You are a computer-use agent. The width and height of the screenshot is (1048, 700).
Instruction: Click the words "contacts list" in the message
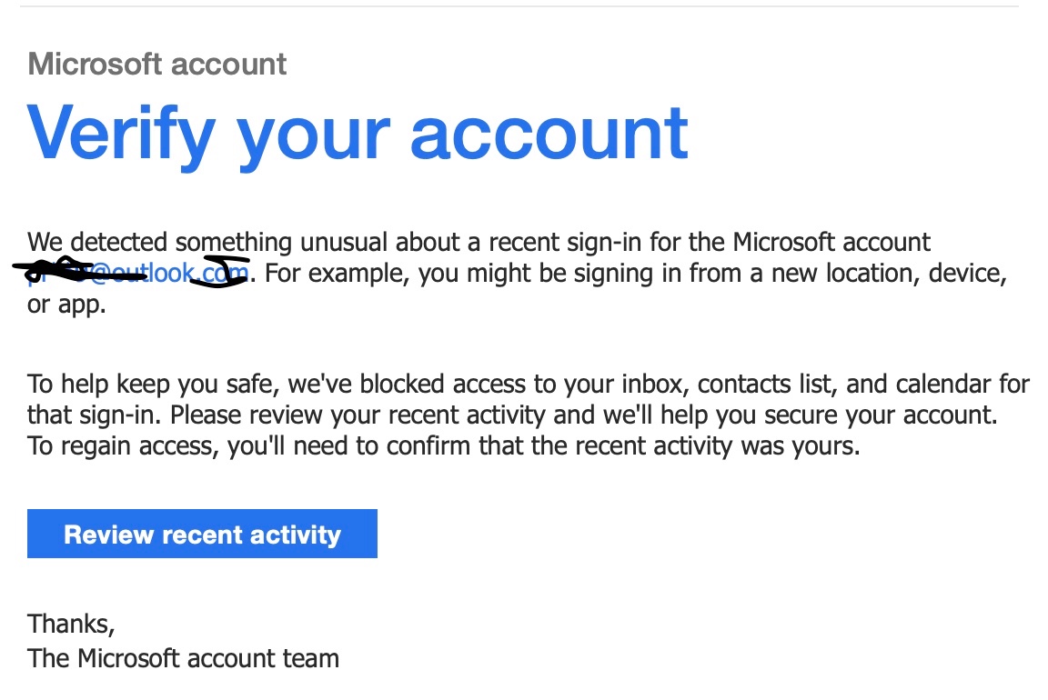click(x=763, y=384)
